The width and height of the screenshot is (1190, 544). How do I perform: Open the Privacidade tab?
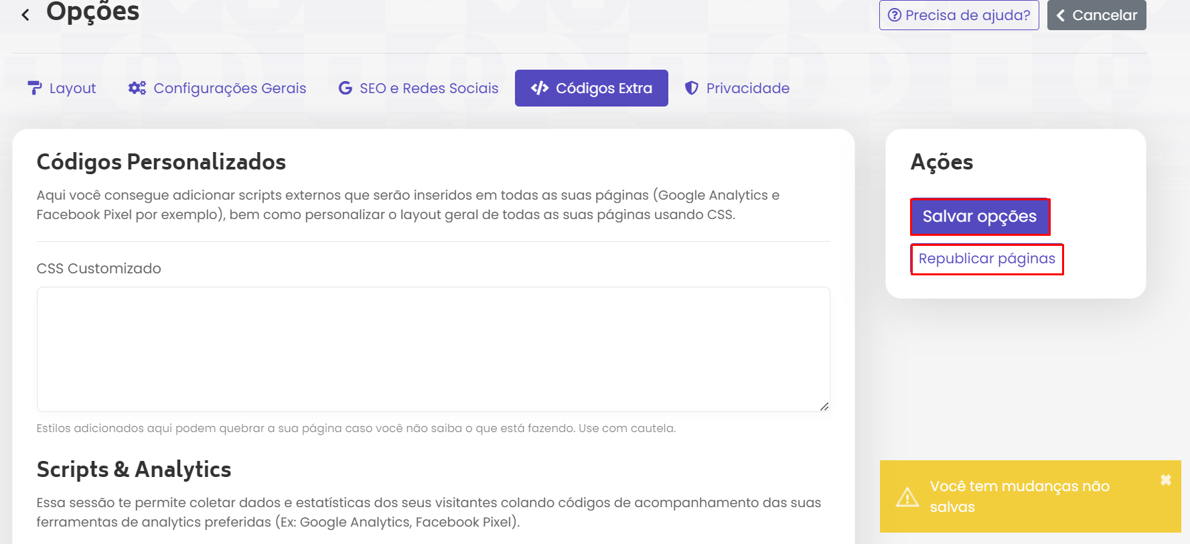click(x=747, y=88)
